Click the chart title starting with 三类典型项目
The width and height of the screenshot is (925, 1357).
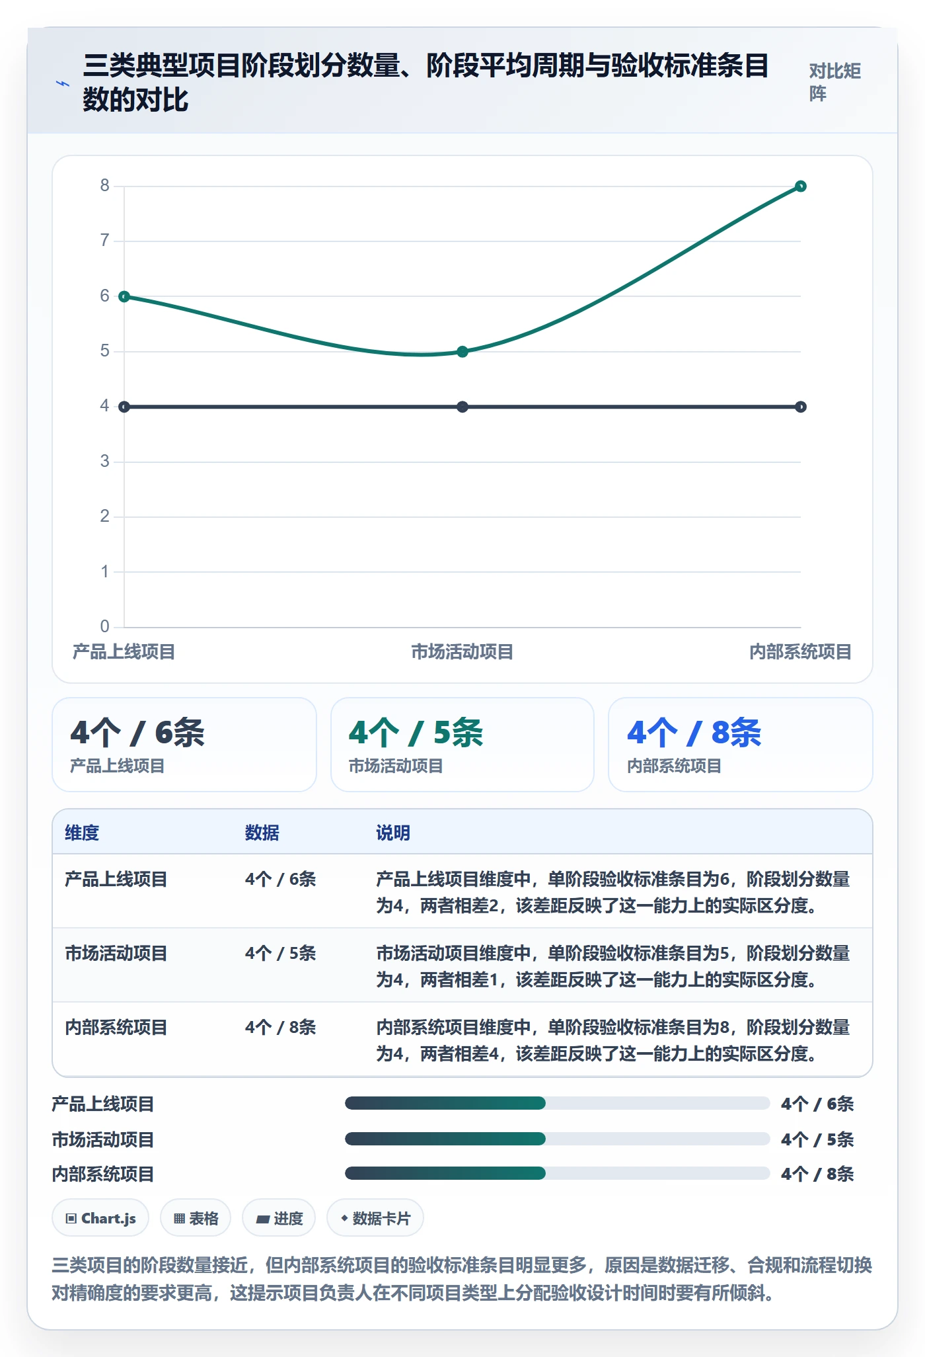click(425, 83)
